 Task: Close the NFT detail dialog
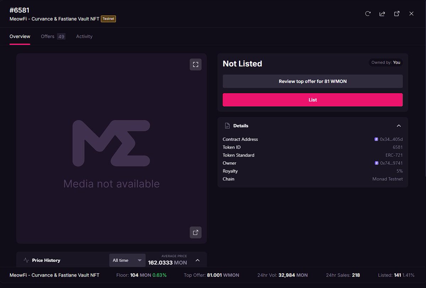click(x=411, y=13)
